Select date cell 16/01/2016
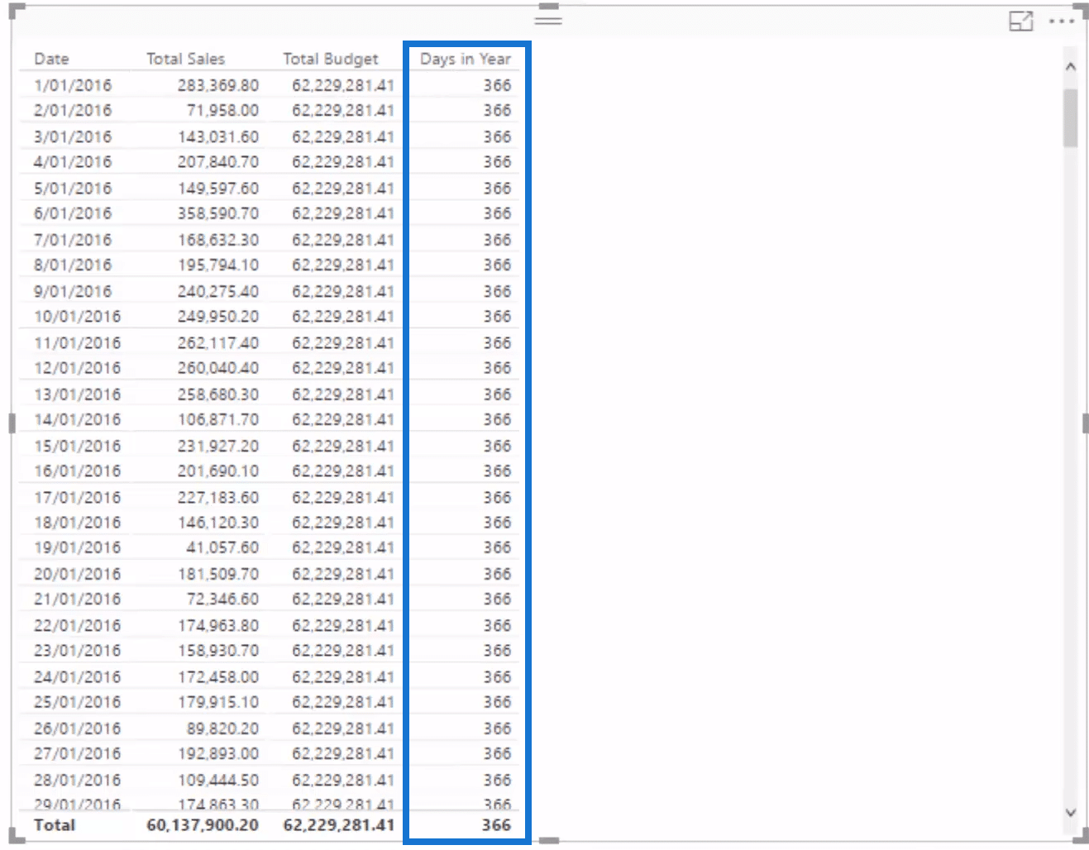The height and width of the screenshot is (850, 1089). (x=77, y=470)
